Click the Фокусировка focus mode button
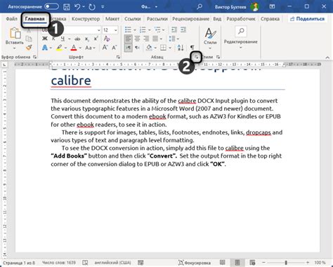 [195, 263]
